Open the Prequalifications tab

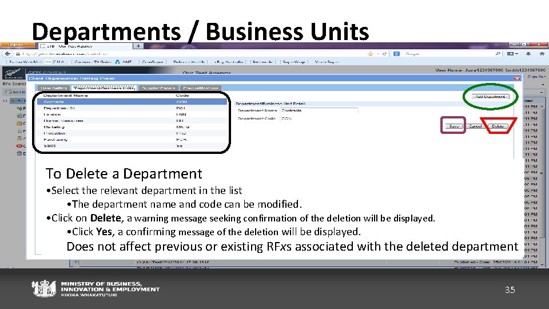click(201, 88)
